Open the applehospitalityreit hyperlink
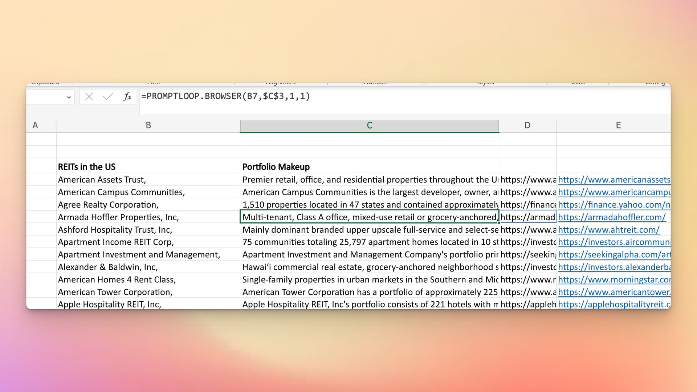 (614, 304)
